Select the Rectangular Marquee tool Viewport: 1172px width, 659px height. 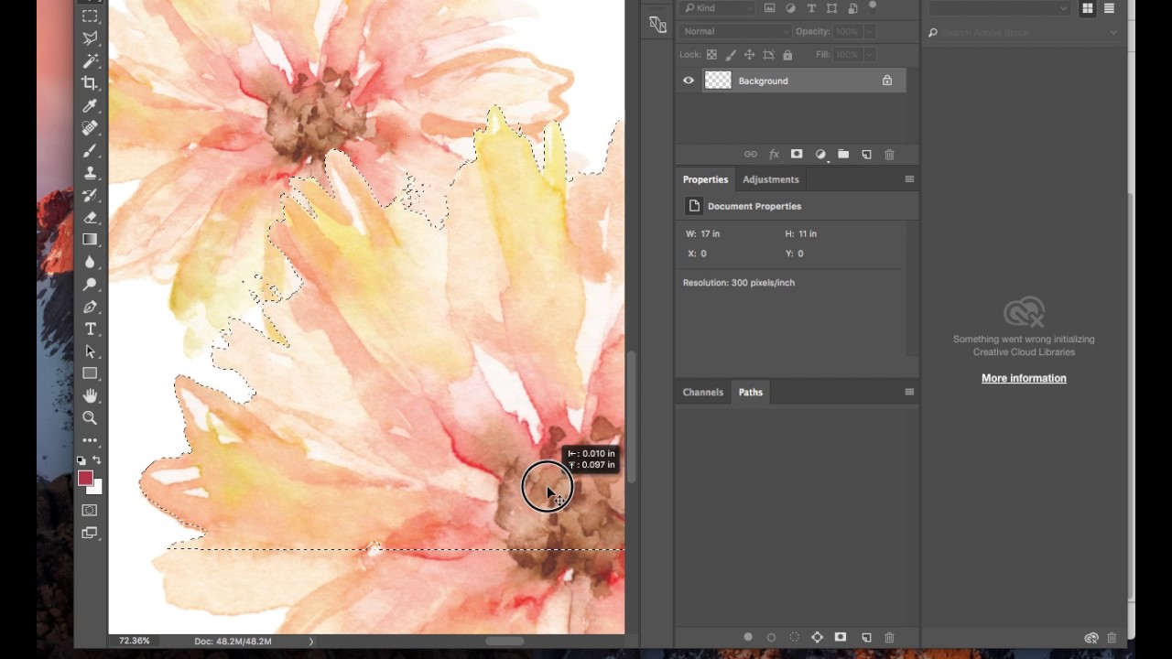pos(90,16)
